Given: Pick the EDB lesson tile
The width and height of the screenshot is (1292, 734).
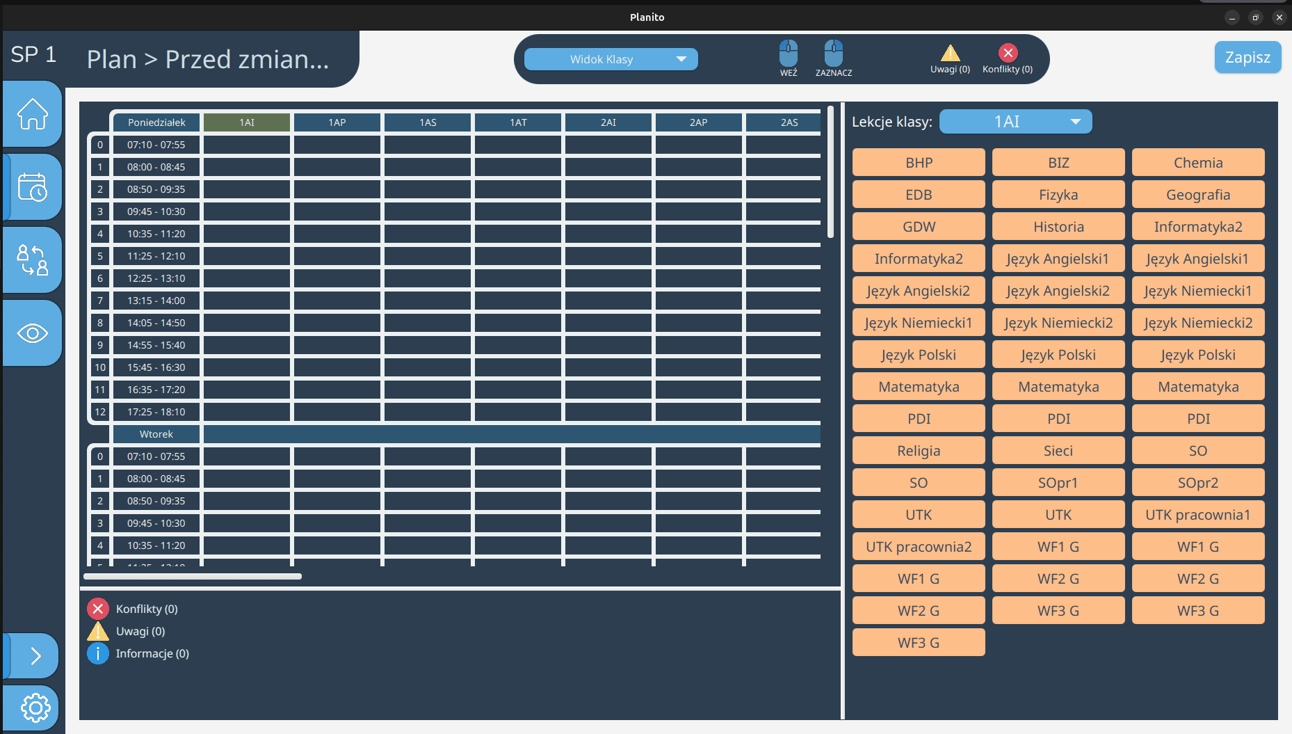Looking at the screenshot, I should [919, 194].
